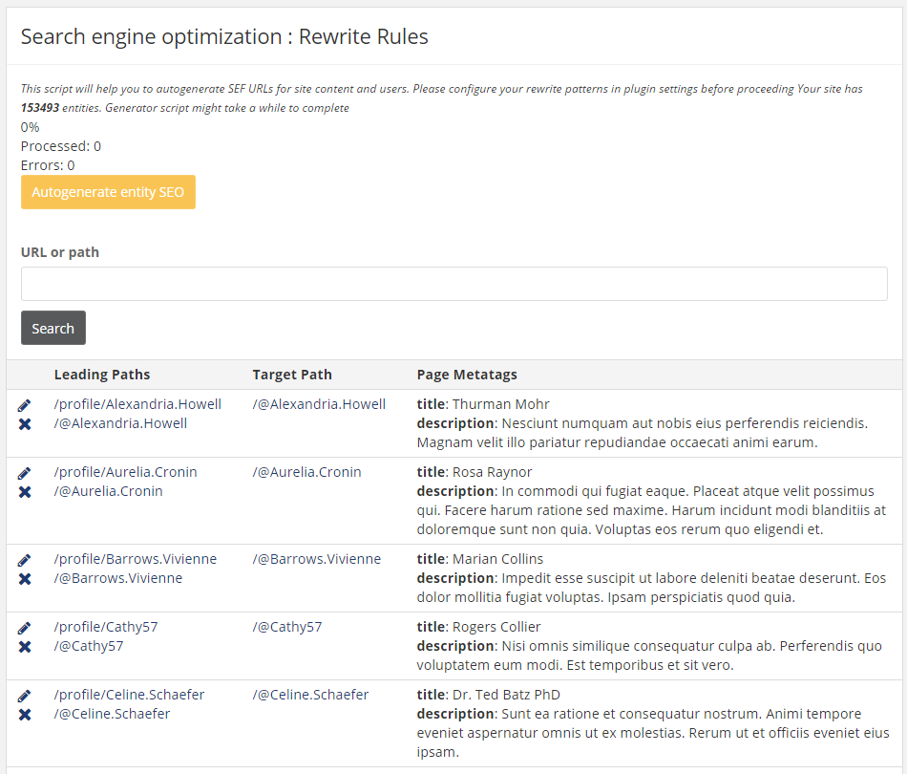Edit the Celine.Schaefer rewrite rule
Screen dimensions: 907x774
24,696
